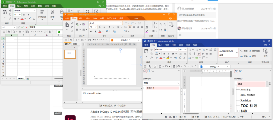Viewport: 273px width, 120px height.
Task: Switch to the 大纲 tab in Present panel
Action: point(75,44)
